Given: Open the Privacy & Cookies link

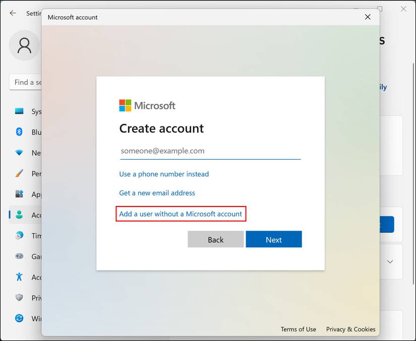Looking at the screenshot, I should (x=350, y=329).
